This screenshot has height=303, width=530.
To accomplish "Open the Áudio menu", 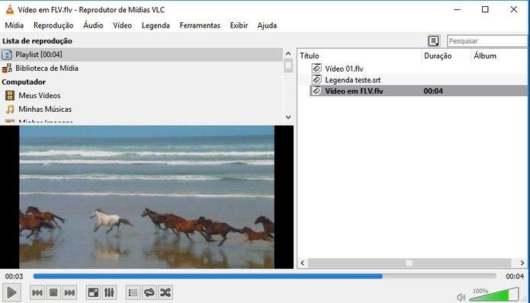I will pos(93,25).
